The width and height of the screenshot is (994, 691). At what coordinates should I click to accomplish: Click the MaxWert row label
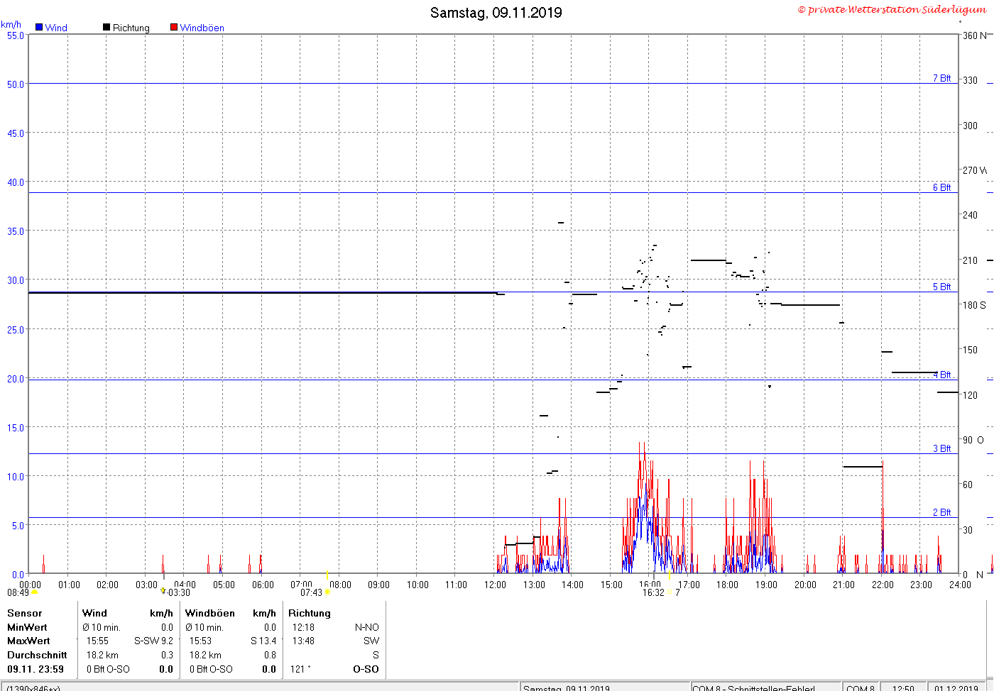[28, 641]
